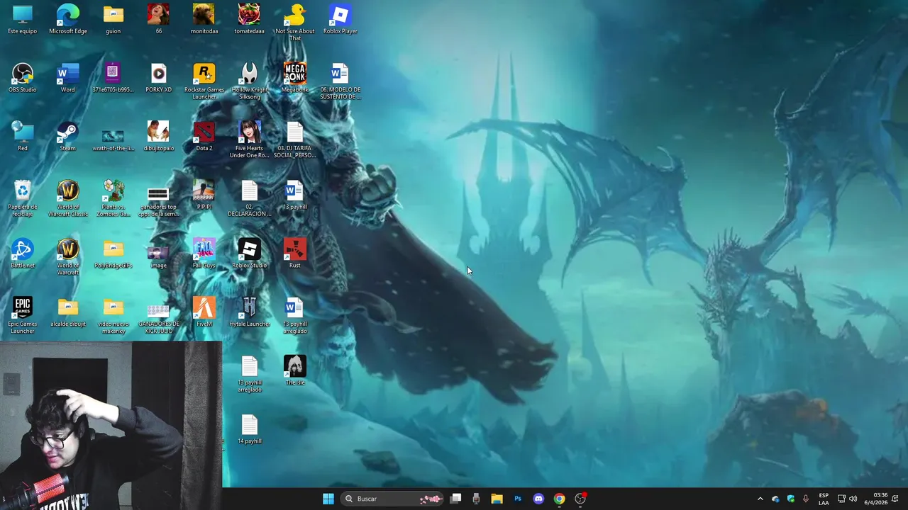Switch ESP LAA input language

pos(824,499)
